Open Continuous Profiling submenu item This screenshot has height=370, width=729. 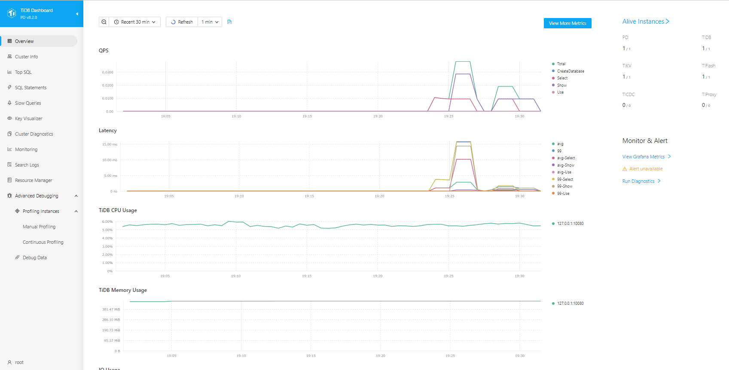coord(43,242)
